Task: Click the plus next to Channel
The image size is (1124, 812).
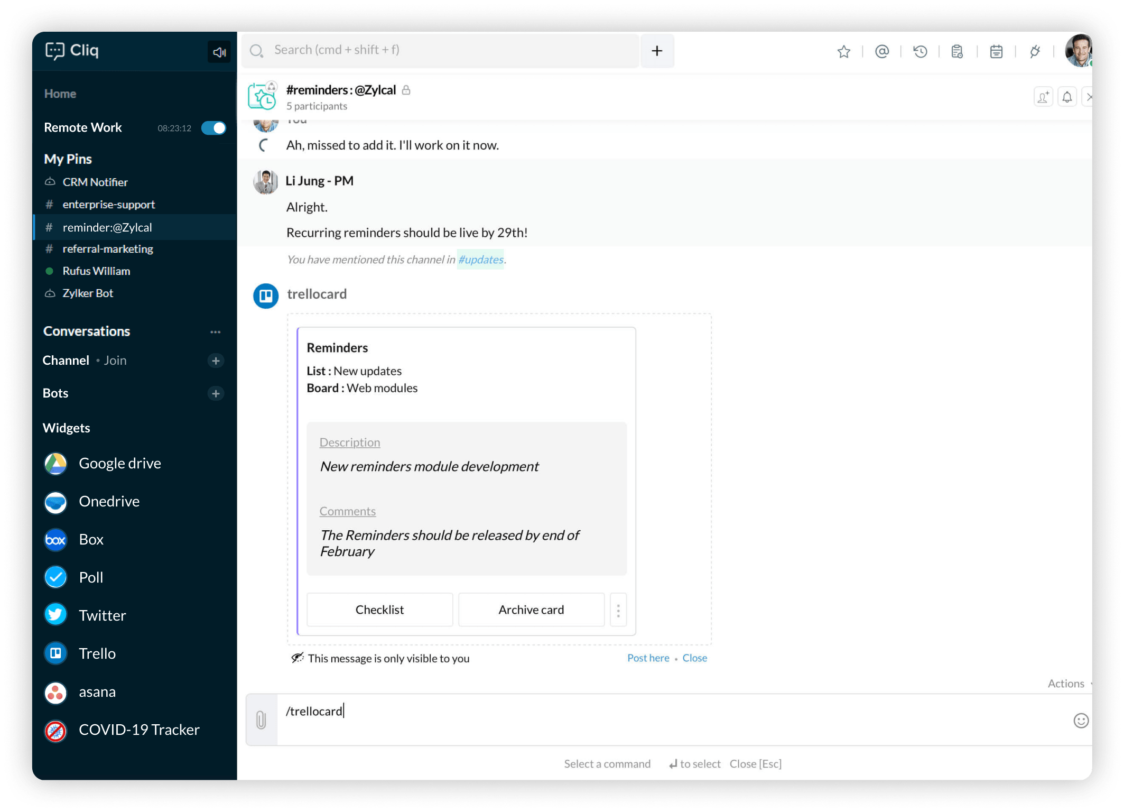Action: pyautogui.click(x=216, y=361)
